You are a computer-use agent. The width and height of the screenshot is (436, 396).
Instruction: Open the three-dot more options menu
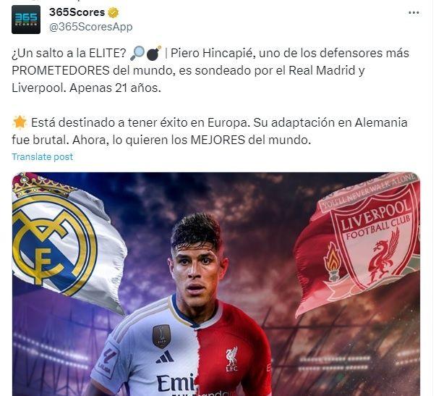click(x=414, y=12)
